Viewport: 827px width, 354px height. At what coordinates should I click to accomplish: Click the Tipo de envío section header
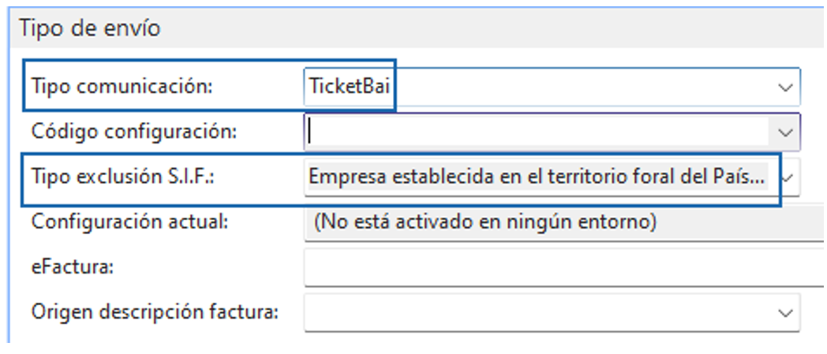[x=90, y=29]
